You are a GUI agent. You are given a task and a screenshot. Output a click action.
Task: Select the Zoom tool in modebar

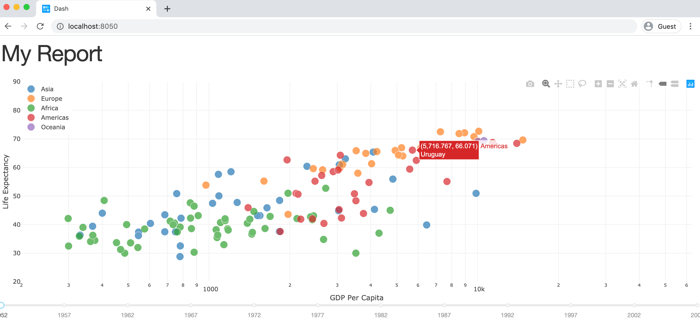coord(546,84)
